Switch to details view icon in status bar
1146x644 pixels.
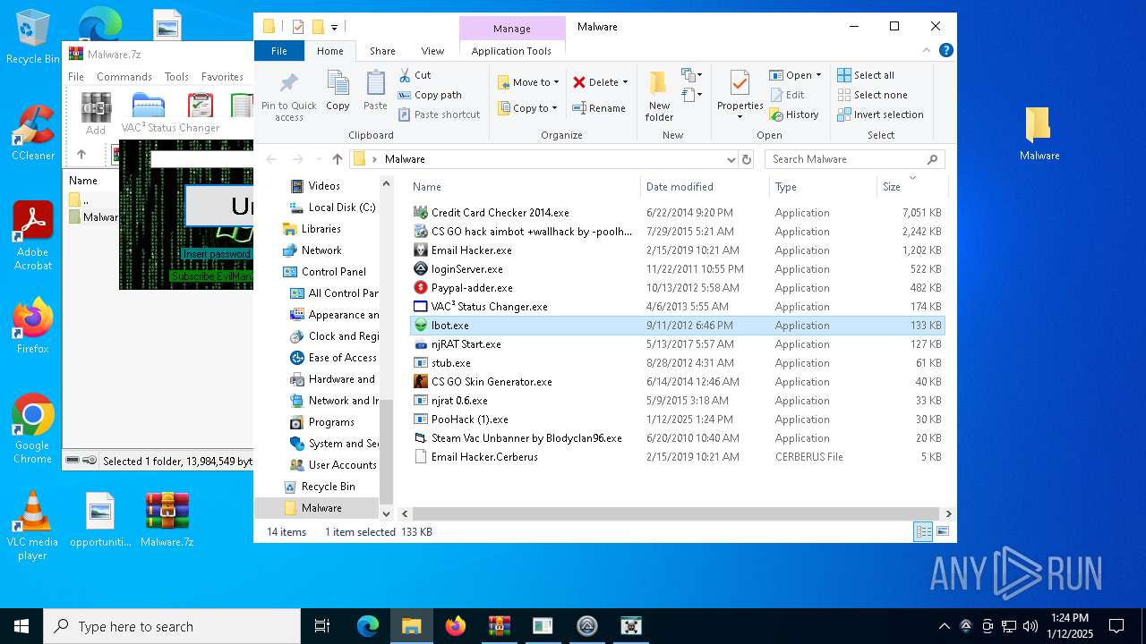[923, 532]
